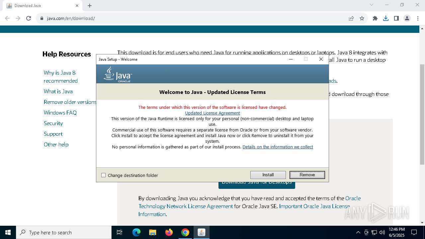Open Chrome three-dot menu
Screen dimensions: 425x239
click(x=417, y=18)
